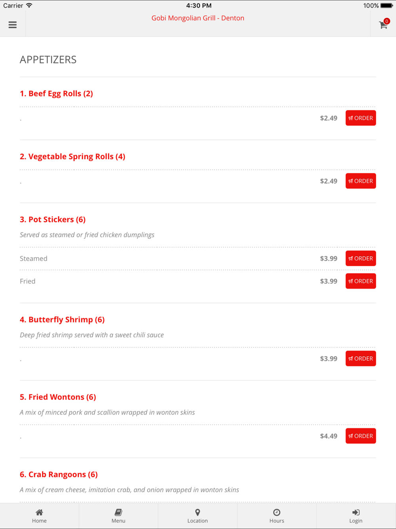This screenshot has height=529, width=396.
Task: Order the Fried Wontons
Action: click(x=361, y=436)
